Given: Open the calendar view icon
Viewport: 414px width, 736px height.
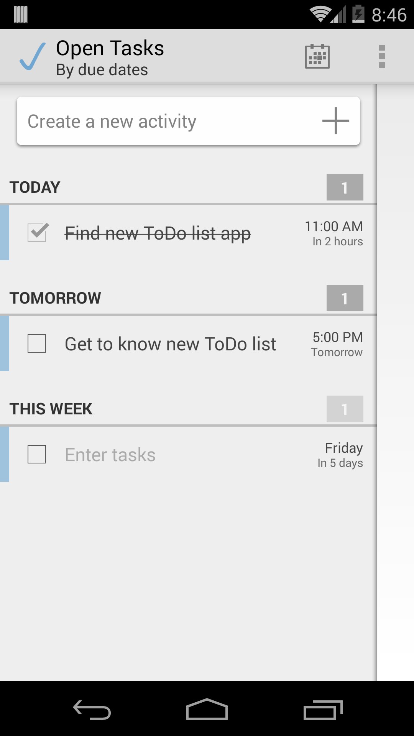Looking at the screenshot, I should click(317, 56).
